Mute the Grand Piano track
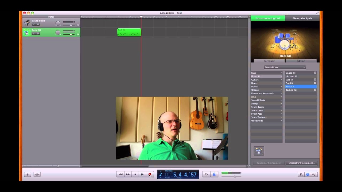This screenshot has width=342, height=192. (x=34, y=24)
